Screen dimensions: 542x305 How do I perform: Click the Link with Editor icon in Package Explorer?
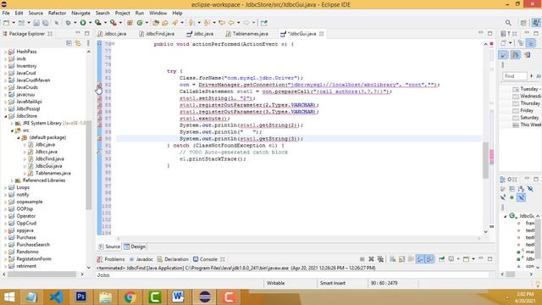pyautogui.click(x=78, y=43)
